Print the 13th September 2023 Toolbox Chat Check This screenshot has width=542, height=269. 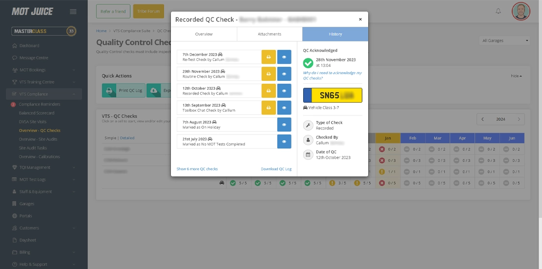[269, 108]
